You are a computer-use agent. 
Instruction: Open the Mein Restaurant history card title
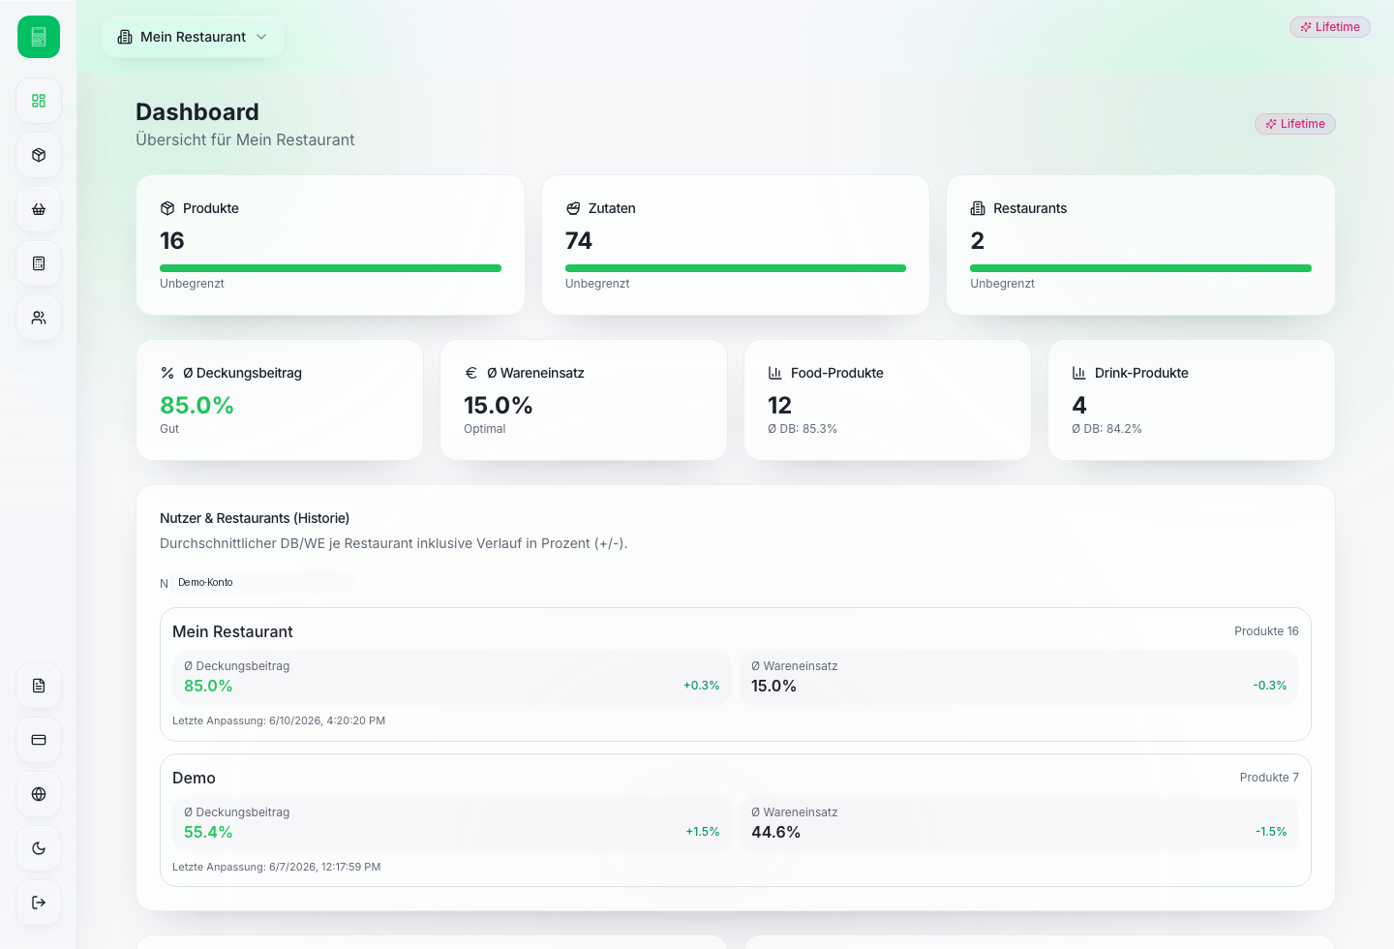pos(232,631)
